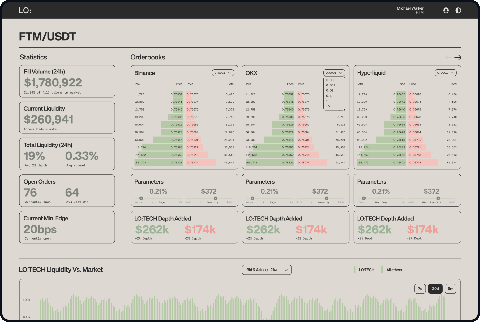Click 76 currently open orders value
Image resolution: width=480 pixels, height=322 pixels.
[30, 193]
